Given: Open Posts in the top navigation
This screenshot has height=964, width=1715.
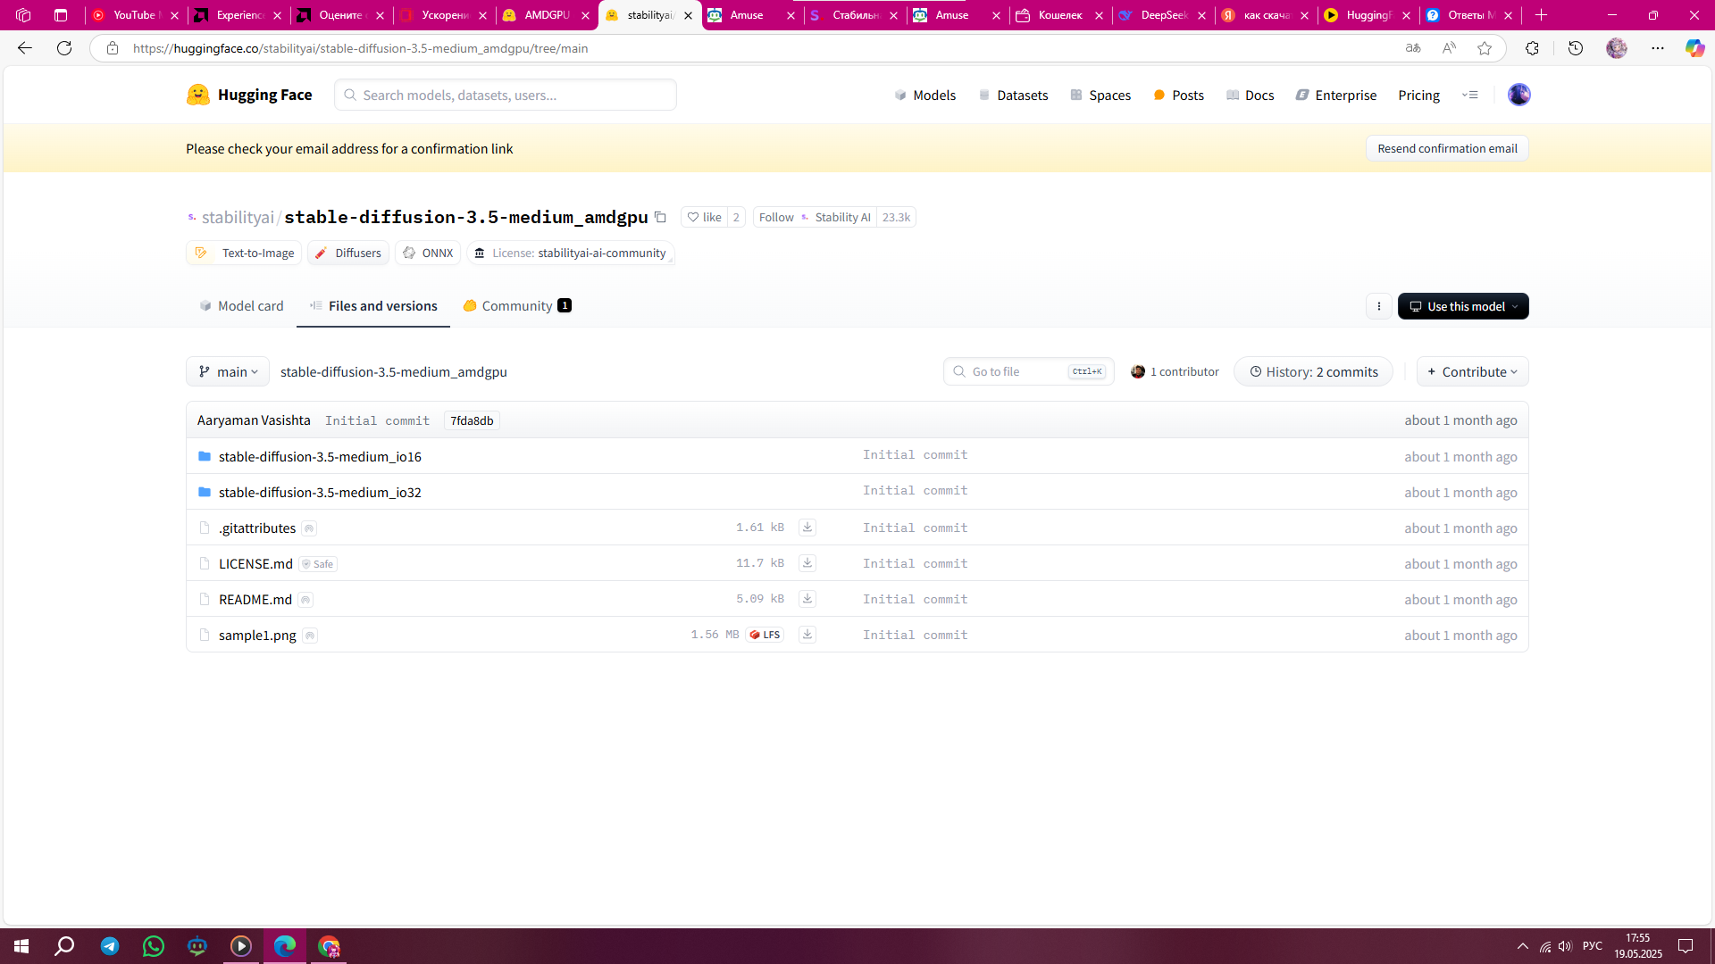Looking at the screenshot, I should coord(1179,95).
